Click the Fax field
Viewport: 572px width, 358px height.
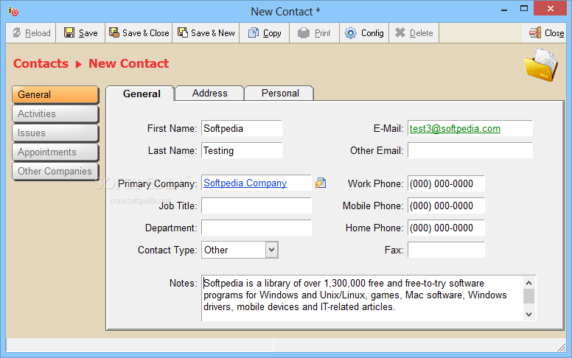tap(446, 250)
